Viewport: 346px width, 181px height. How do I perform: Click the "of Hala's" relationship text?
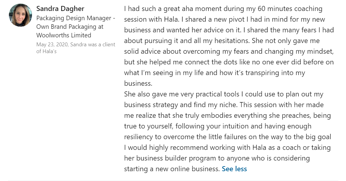point(47,51)
